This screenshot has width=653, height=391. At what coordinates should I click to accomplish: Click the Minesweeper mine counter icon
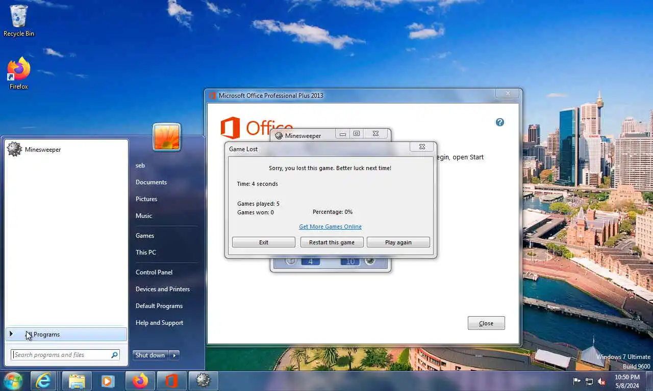370,261
